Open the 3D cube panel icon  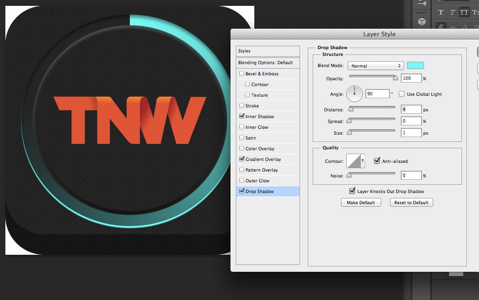(422, 22)
